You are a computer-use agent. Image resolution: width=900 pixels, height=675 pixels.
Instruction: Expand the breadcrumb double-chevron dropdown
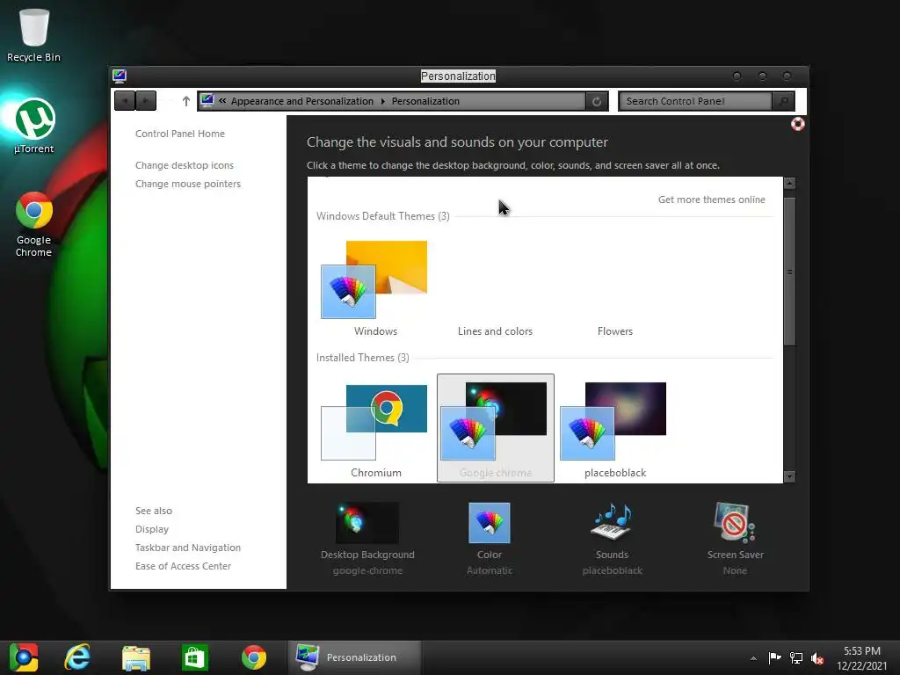tap(222, 101)
